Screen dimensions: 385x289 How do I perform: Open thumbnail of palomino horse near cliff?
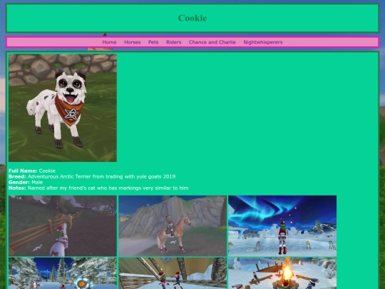(173, 225)
